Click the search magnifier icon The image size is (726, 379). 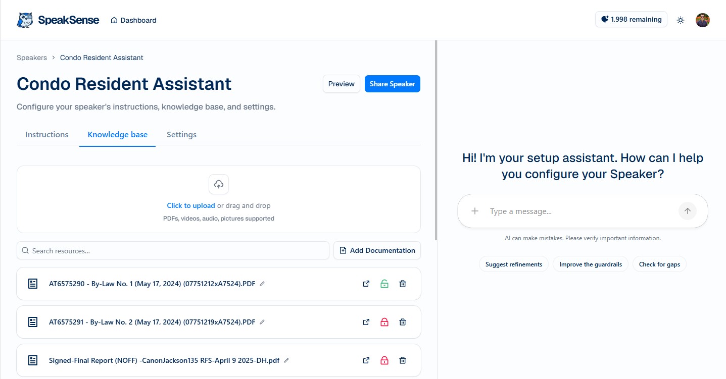coord(25,250)
